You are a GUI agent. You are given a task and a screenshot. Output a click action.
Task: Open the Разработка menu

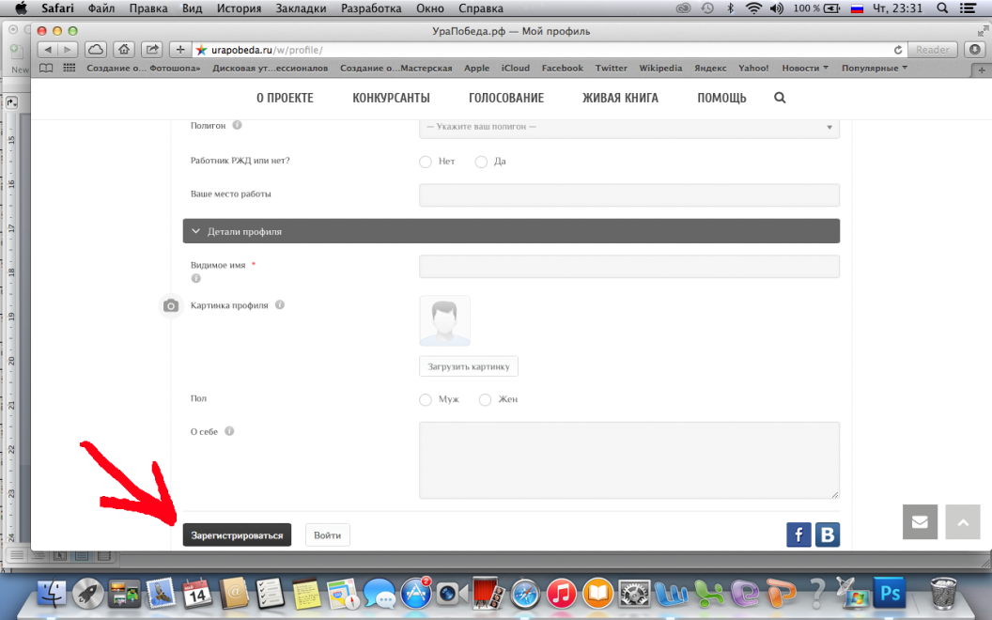(371, 8)
